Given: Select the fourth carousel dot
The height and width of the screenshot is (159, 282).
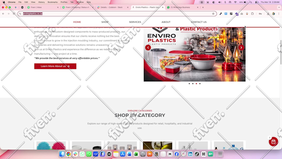Looking at the screenshot, I should click(200, 83).
